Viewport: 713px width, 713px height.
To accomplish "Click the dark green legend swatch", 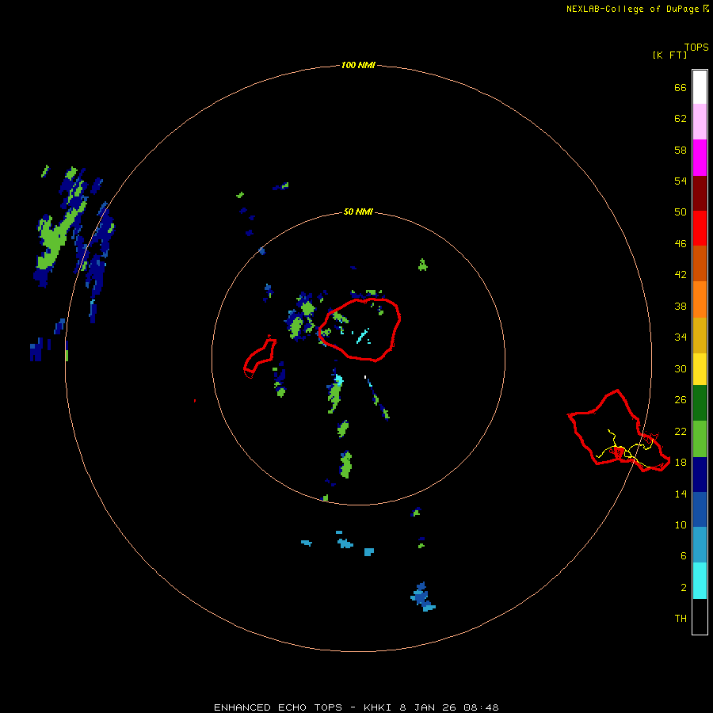I will (x=700, y=403).
